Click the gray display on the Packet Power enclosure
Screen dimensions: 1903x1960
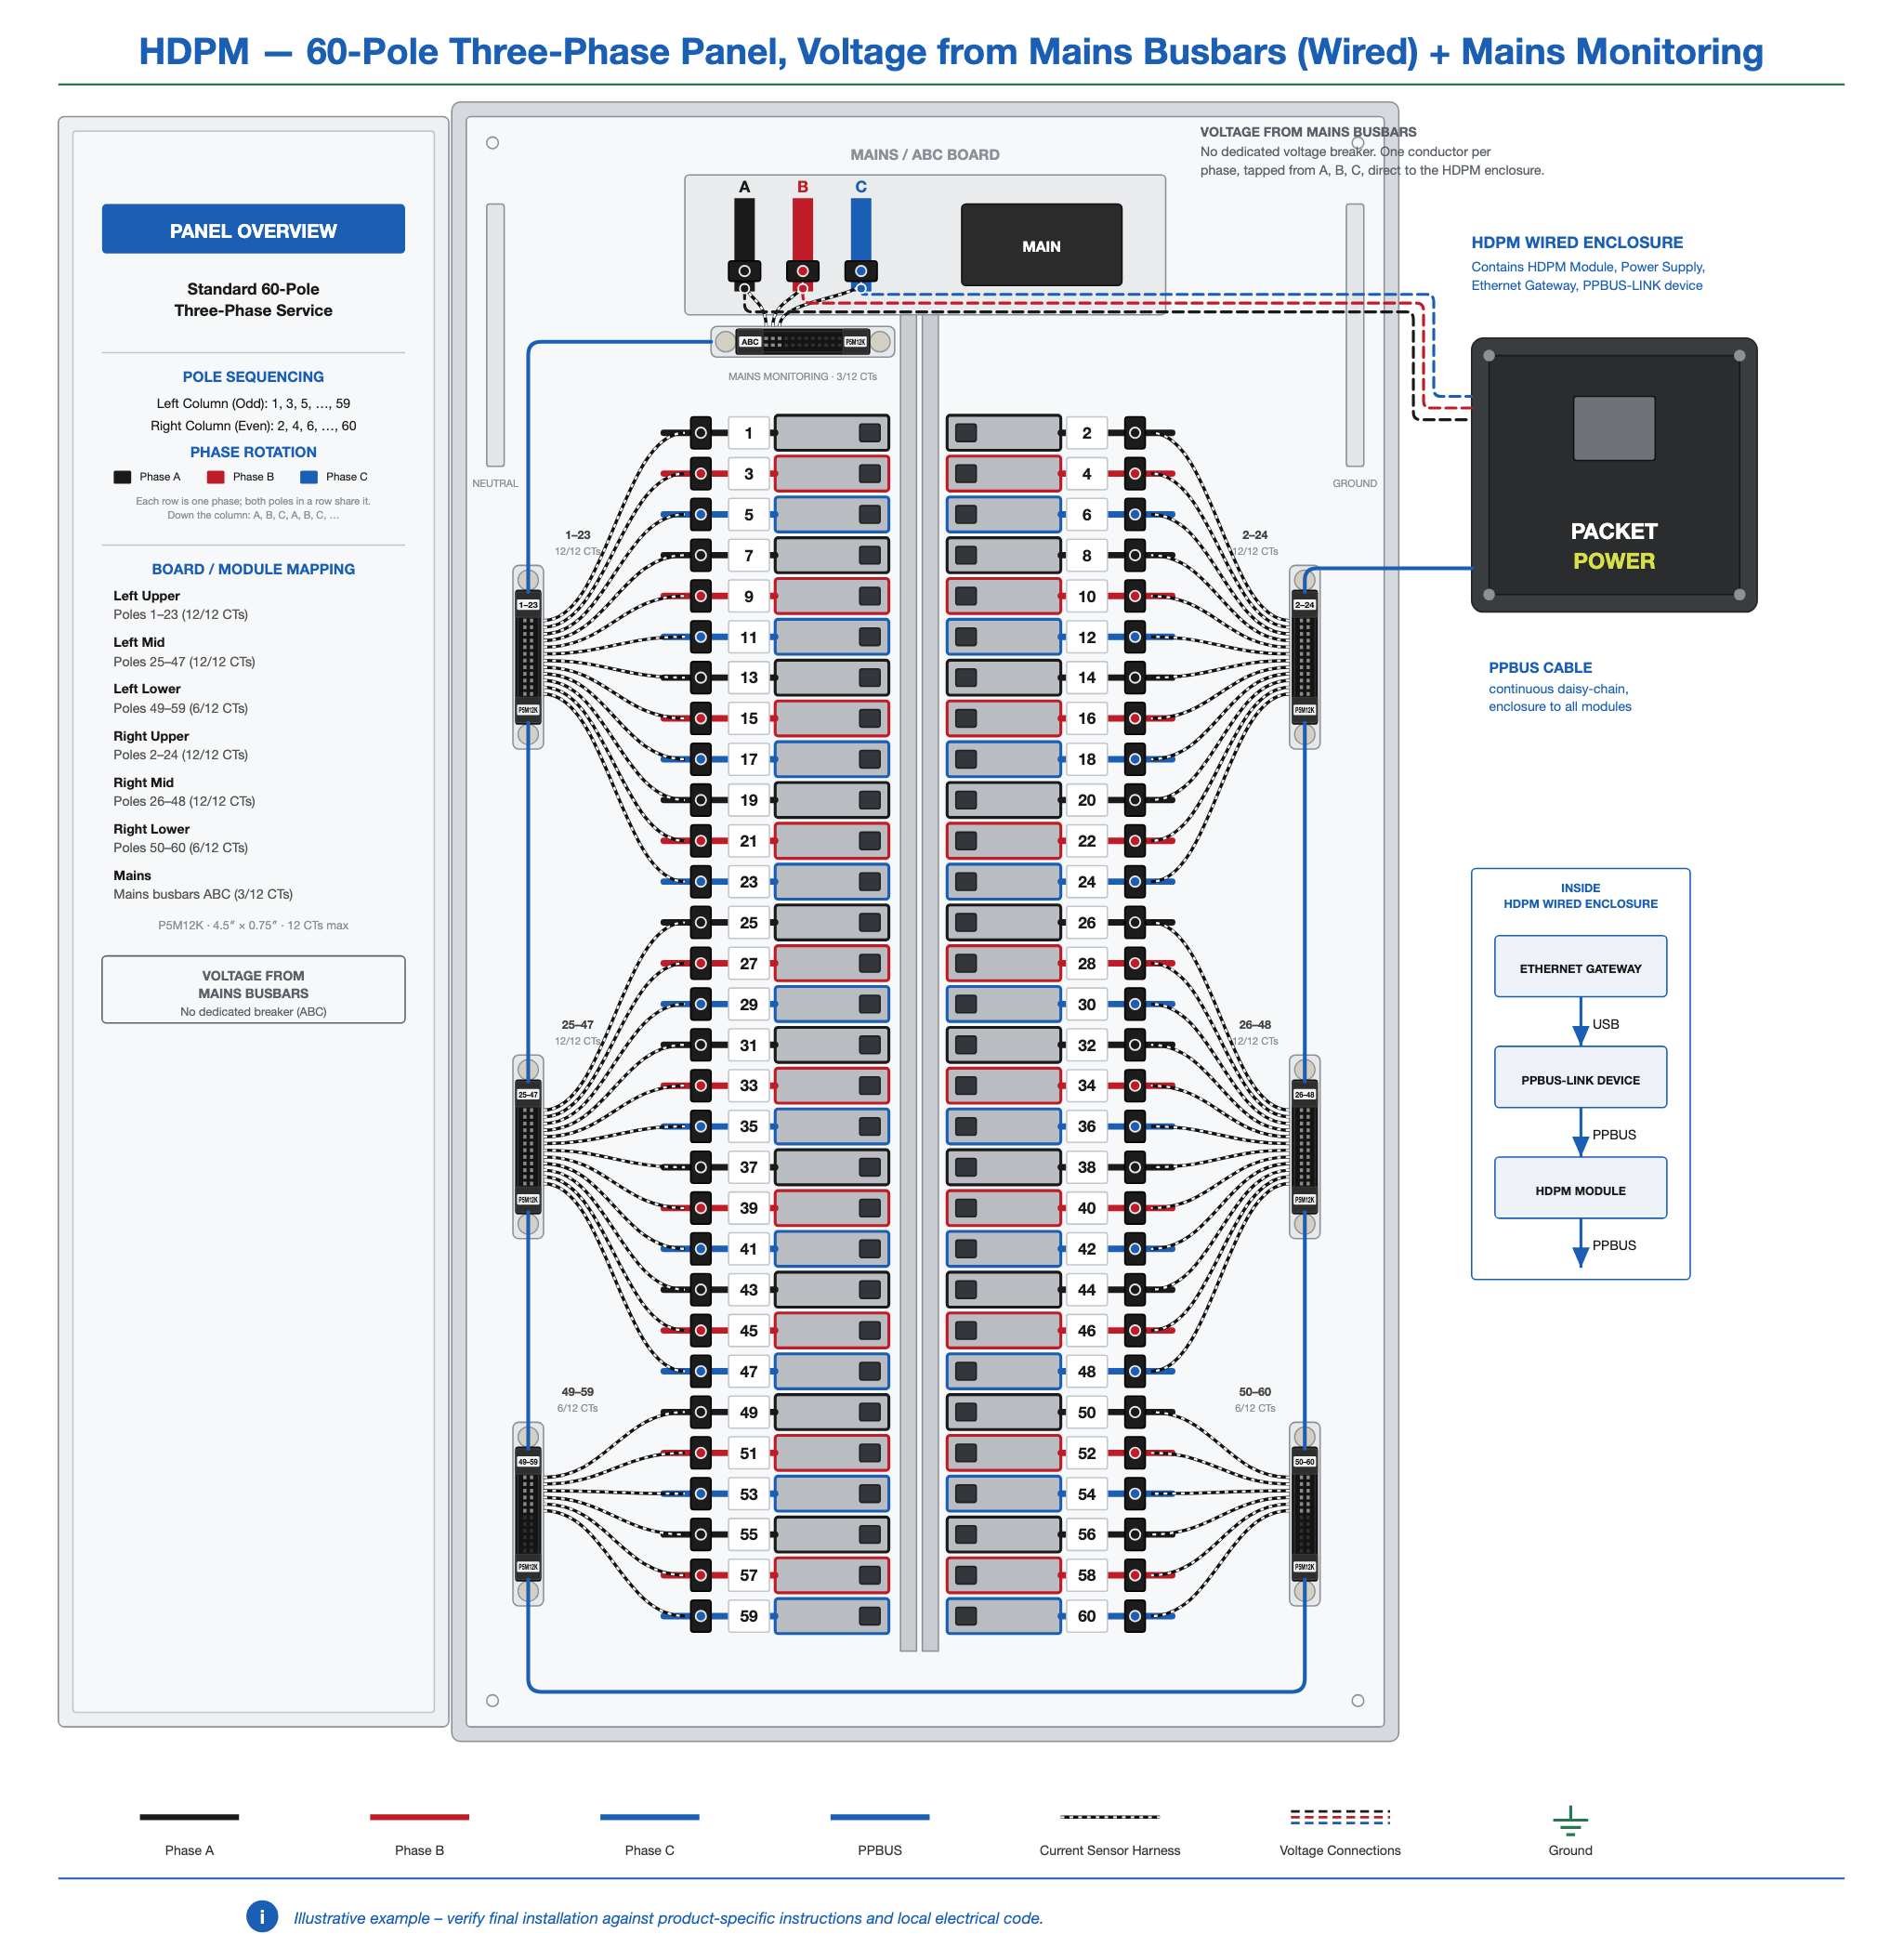pos(1613,428)
